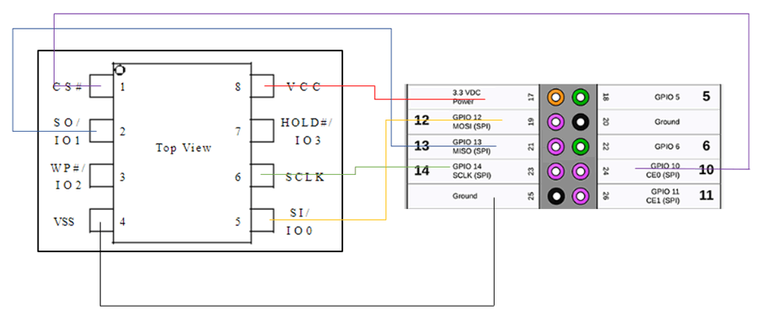Click the "WP#/ IO2" chip pin label
The width and height of the screenshot is (766, 331).
pos(68,176)
